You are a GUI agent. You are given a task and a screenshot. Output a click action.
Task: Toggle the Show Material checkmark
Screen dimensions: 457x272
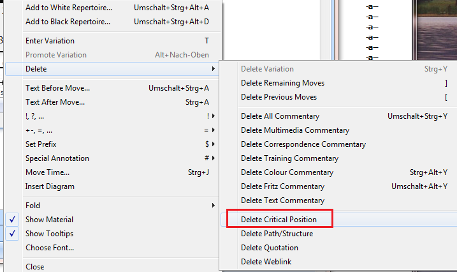pyautogui.click(x=13, y=220)
